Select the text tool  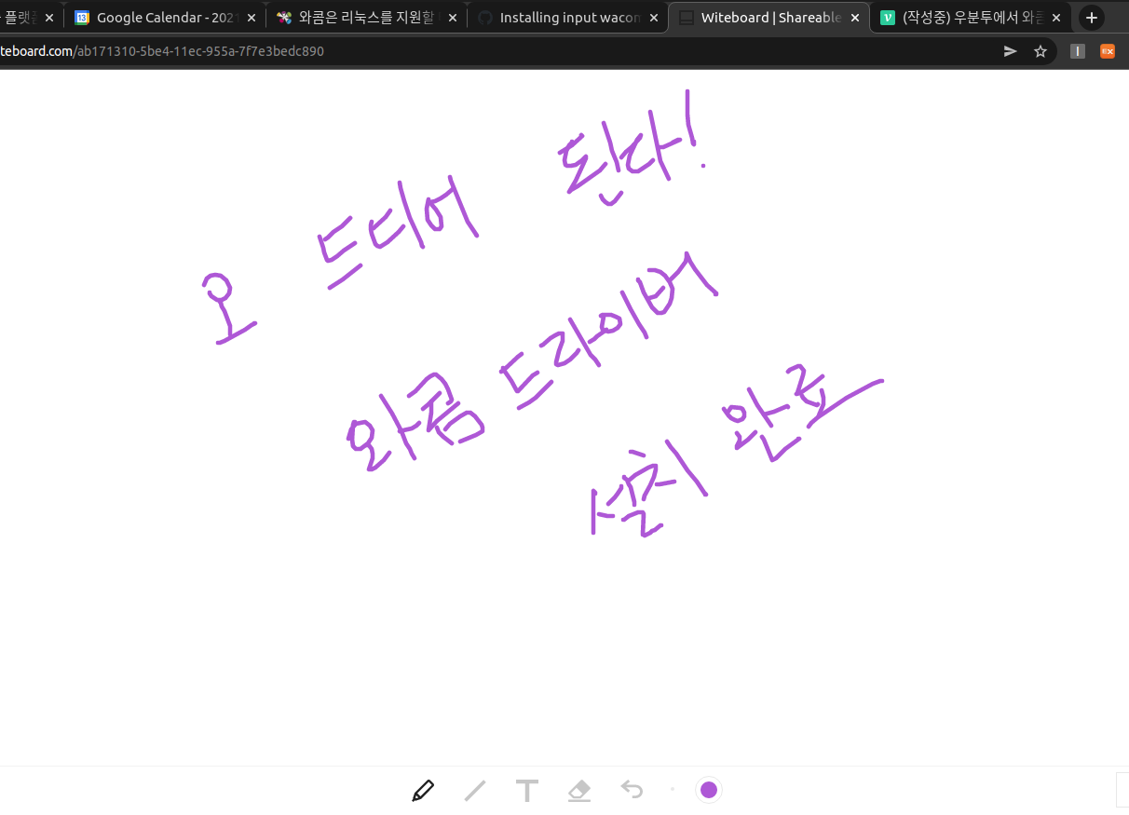[527, 791]
